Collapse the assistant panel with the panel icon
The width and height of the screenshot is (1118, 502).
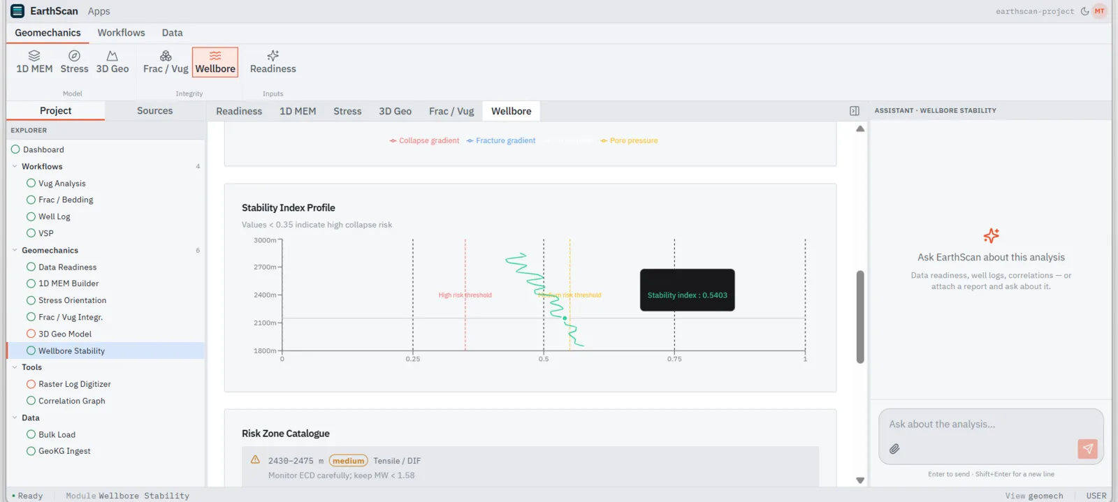tap(854, 111)
